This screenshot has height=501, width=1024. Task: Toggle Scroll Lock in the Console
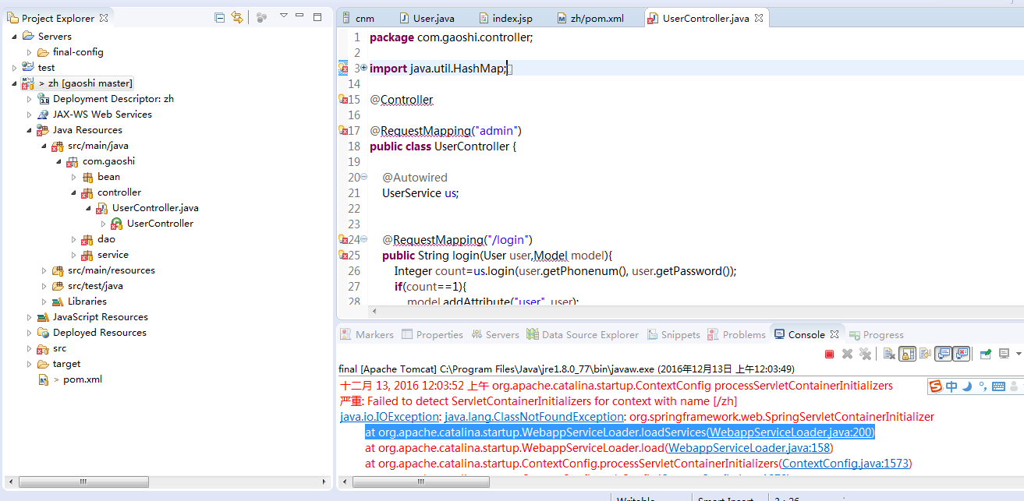(x=907, y=354)
